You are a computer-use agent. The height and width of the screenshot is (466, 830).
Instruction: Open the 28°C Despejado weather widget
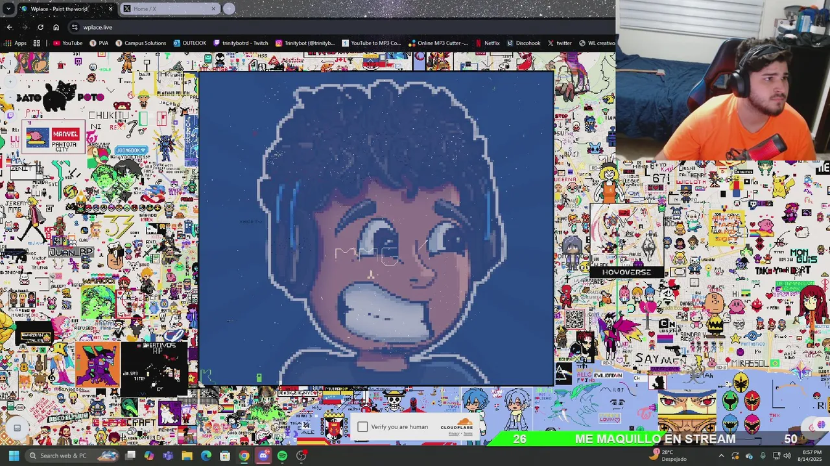[x=669, y=456]
